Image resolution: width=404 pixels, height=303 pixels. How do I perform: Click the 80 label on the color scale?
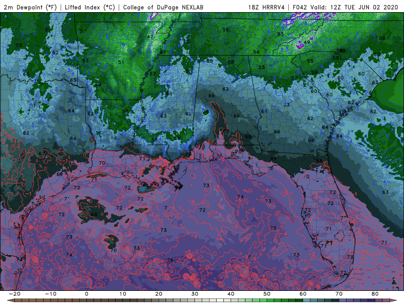pyautogui.click(x=375, y=294)
